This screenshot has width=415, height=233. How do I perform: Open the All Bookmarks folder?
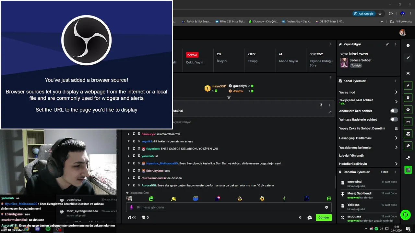point(401,22)
